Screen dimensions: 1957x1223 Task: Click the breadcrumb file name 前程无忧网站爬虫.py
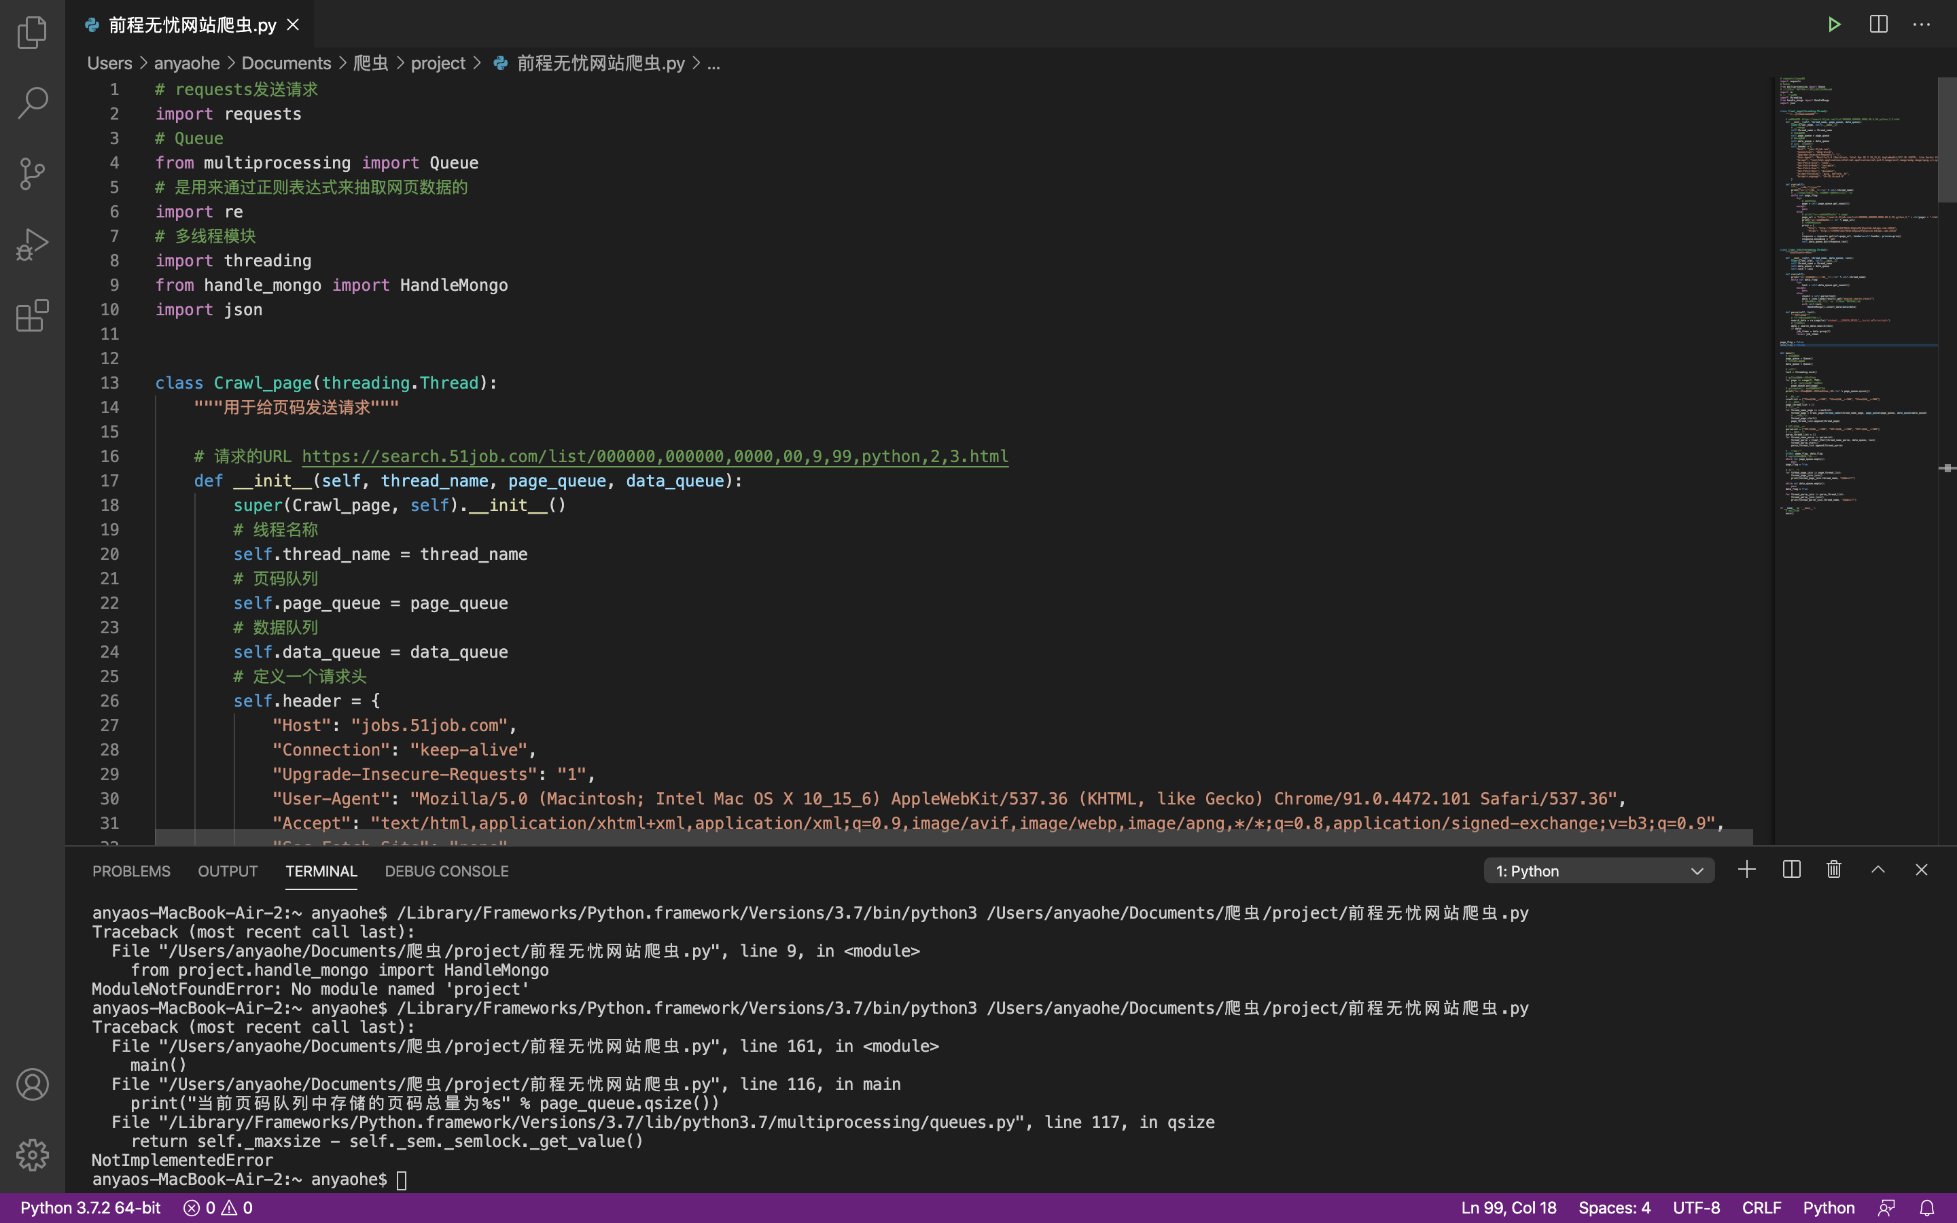pyautogui.click(x=600, y=63)
